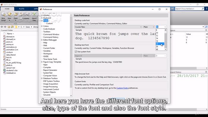This screenshot has width=208, height=117.
Task: Select the animation 2.m file
Action: 12,50
